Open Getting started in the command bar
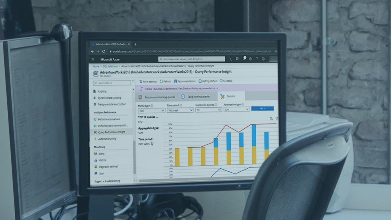391x220 pixels. pos(207,81)
